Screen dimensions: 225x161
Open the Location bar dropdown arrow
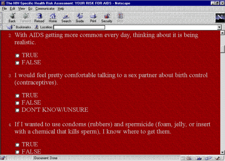click(220, 27)
